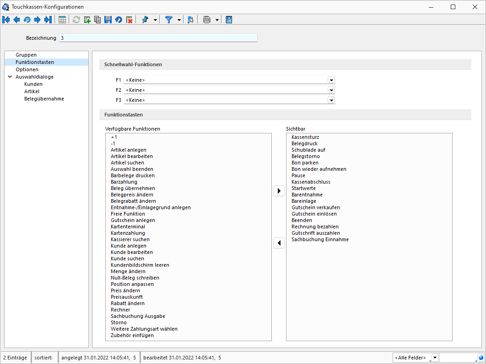This screenshot has width=486, height=364.
Task: Select Auswahldialoge in the navigation tree
Action: pos(34,77)
